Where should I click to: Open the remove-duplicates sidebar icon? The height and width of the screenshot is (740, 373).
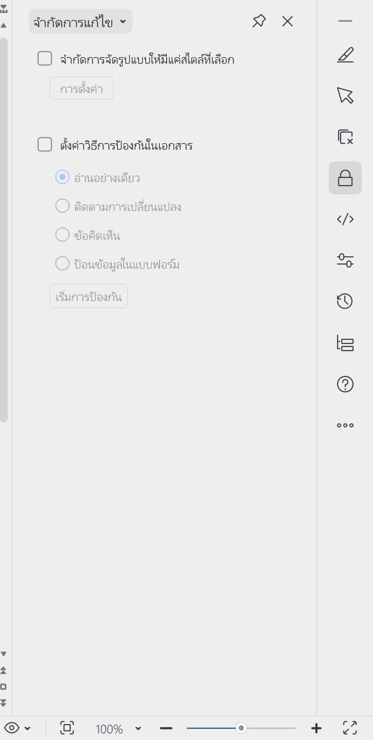345,136
